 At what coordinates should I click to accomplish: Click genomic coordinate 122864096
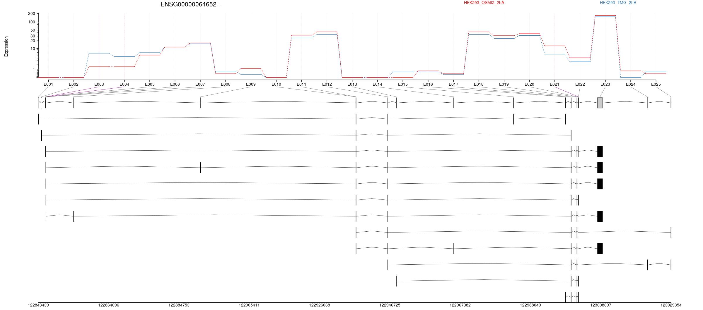pos(109,305)
